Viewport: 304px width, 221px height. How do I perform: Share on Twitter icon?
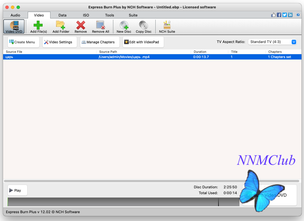coord(285,15)
